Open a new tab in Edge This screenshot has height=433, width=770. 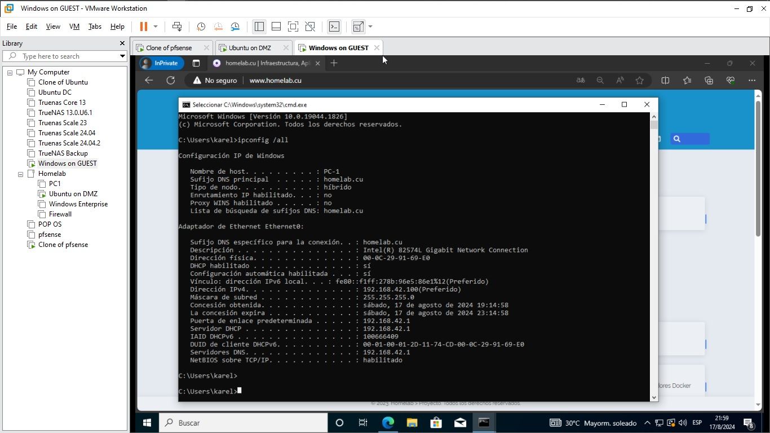(334, 63)
